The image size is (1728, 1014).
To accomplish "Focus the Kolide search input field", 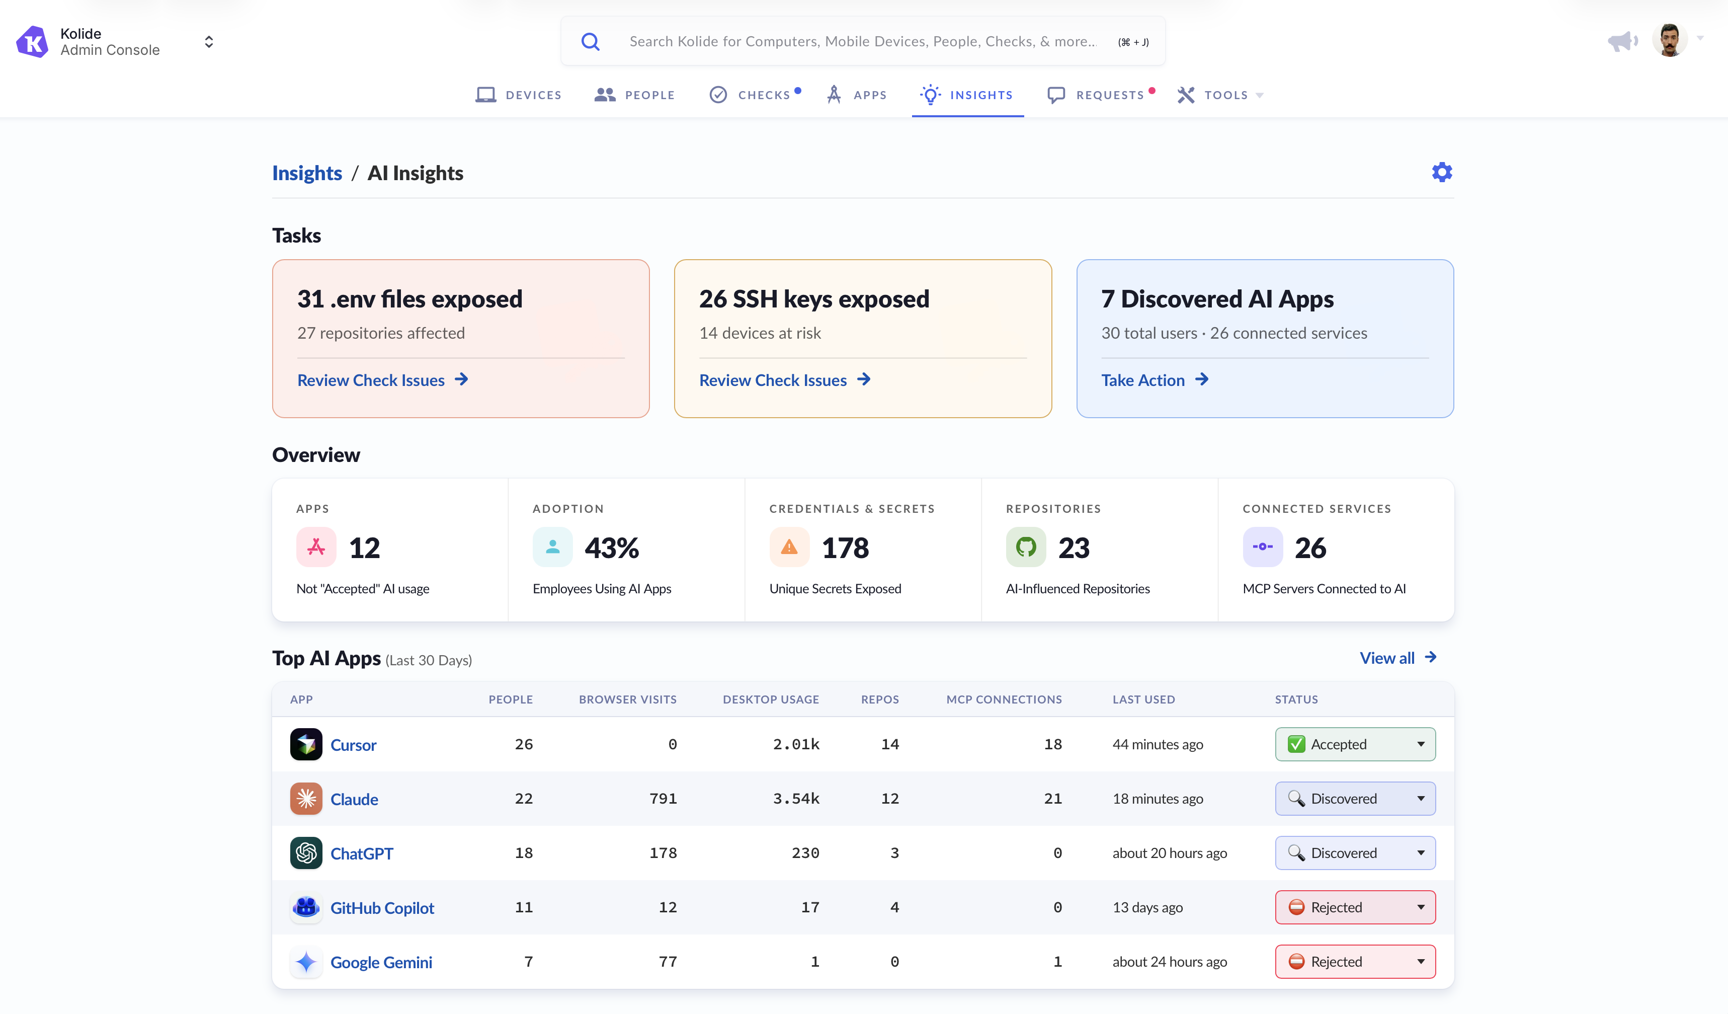I will tap(863, 42).
